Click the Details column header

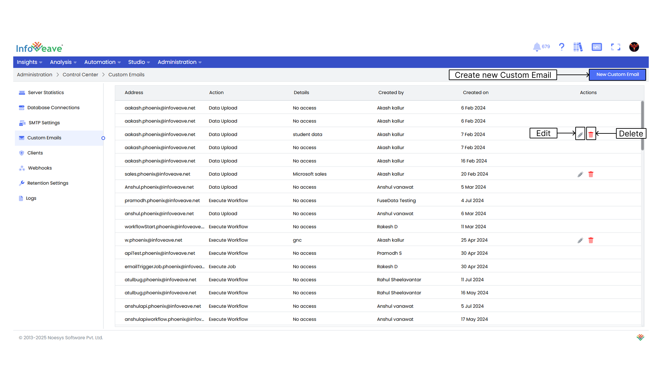tap(301, 93)
